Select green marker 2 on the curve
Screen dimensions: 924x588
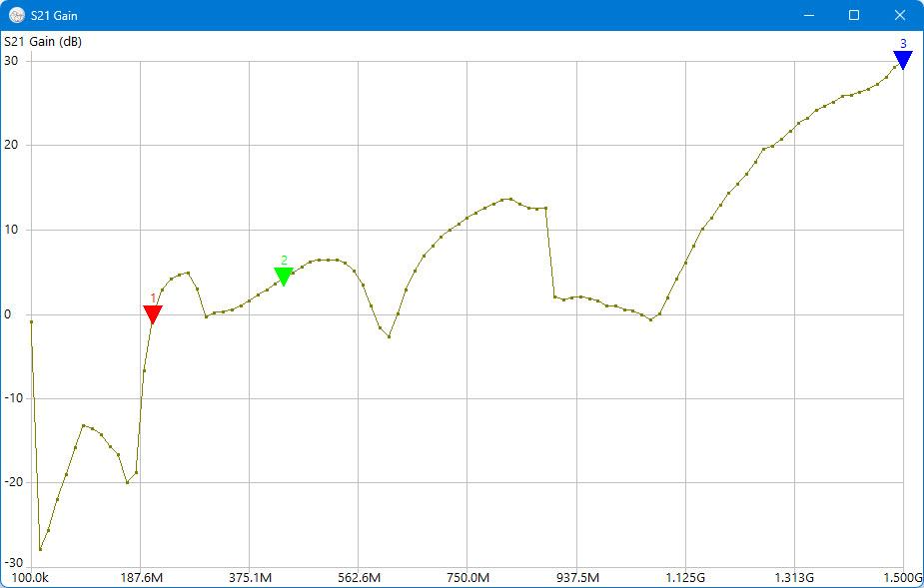[284, 277]
